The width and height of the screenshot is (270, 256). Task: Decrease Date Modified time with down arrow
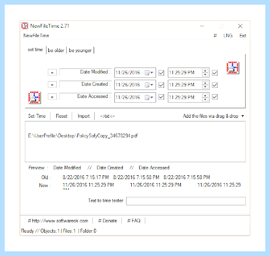point(205,75)
